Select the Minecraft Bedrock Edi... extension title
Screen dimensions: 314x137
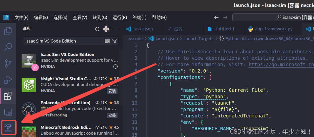(x=66, y=128)
